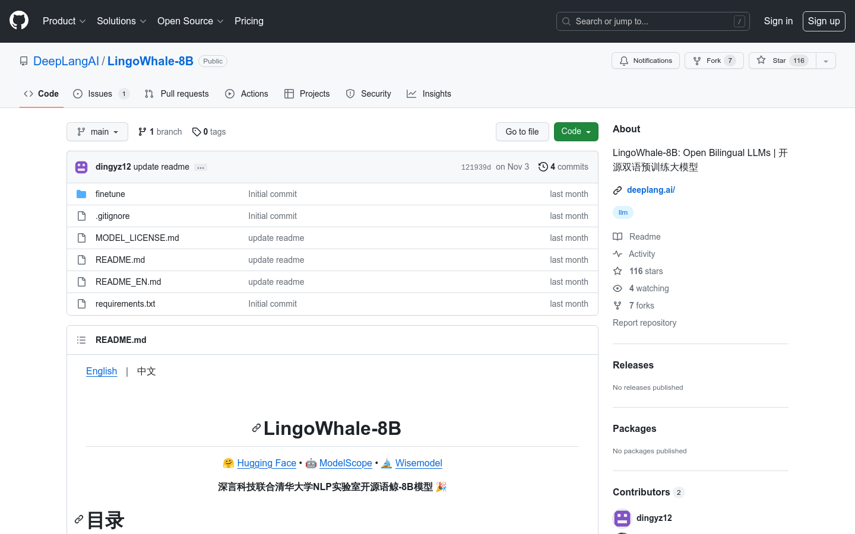
Task: Click the eye icon next to 4 watching
Action: (x=617, y=288)
